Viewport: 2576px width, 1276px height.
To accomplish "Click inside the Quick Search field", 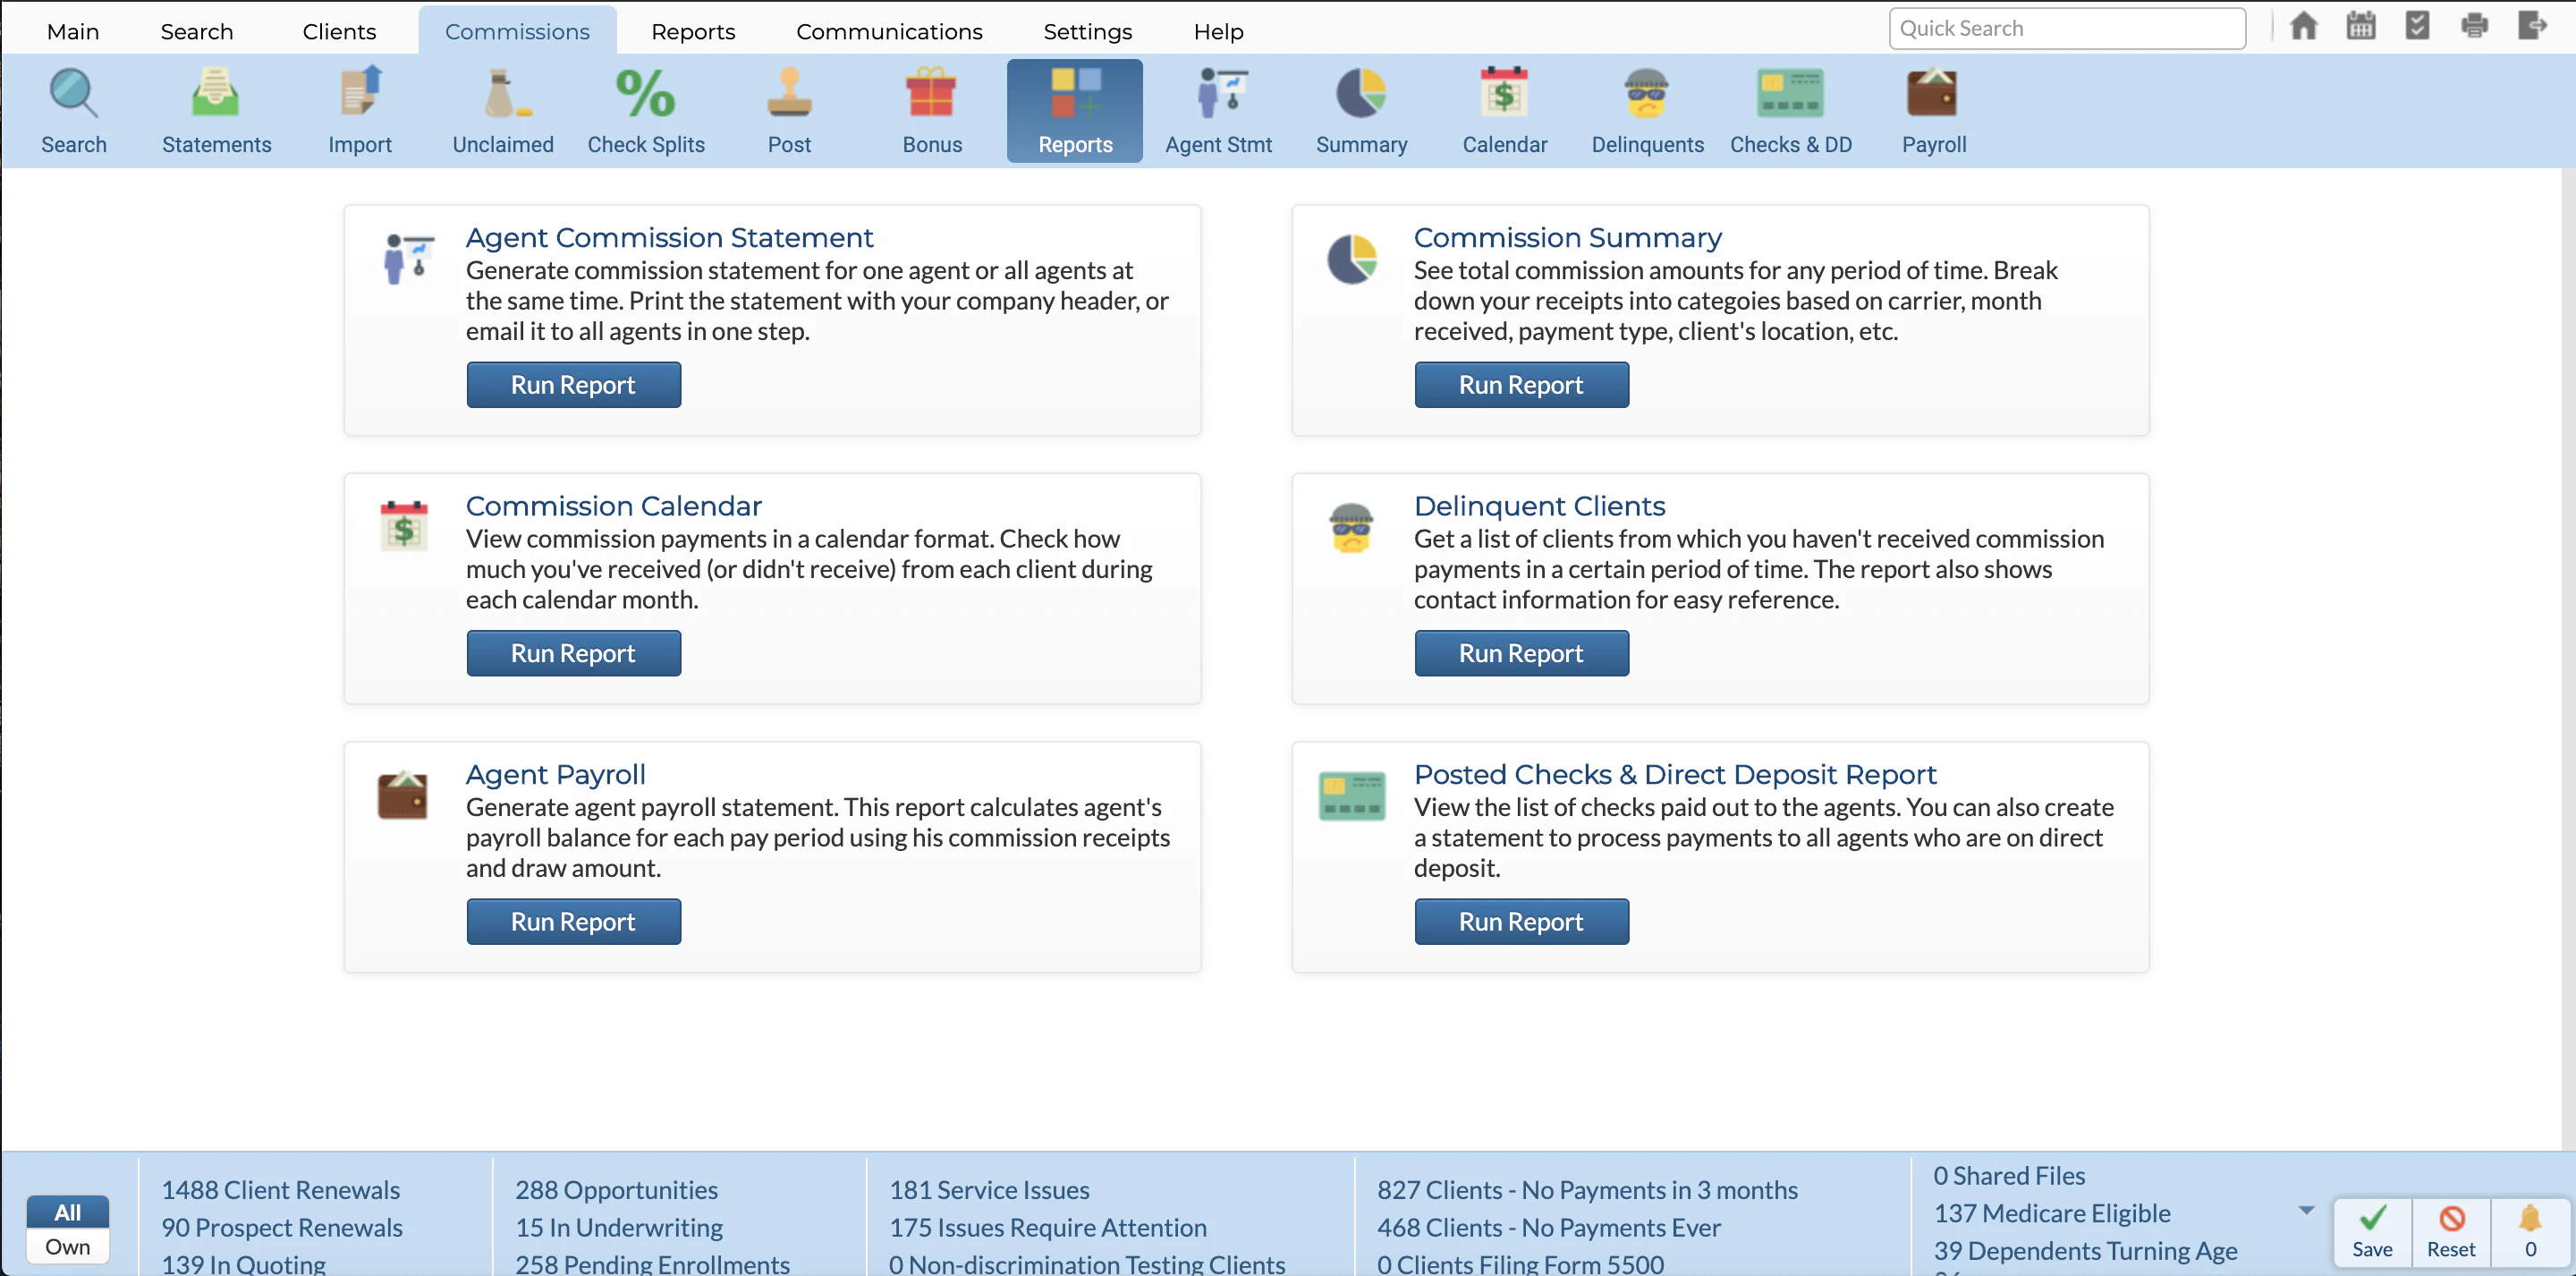I will point(2066,27).
